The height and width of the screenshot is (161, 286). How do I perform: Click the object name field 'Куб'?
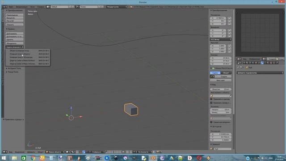point(223,149)
